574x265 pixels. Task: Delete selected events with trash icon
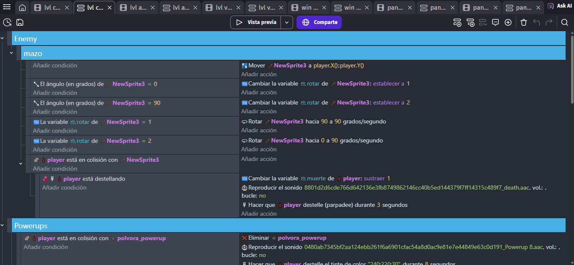pyautogui.click(x=524, y=22)
